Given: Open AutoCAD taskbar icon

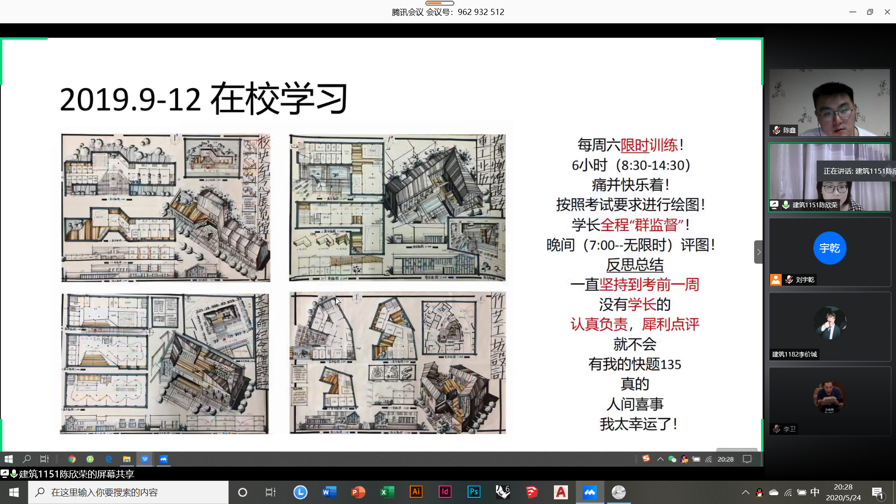Looking at the screenshot, I should click(560, 492).
